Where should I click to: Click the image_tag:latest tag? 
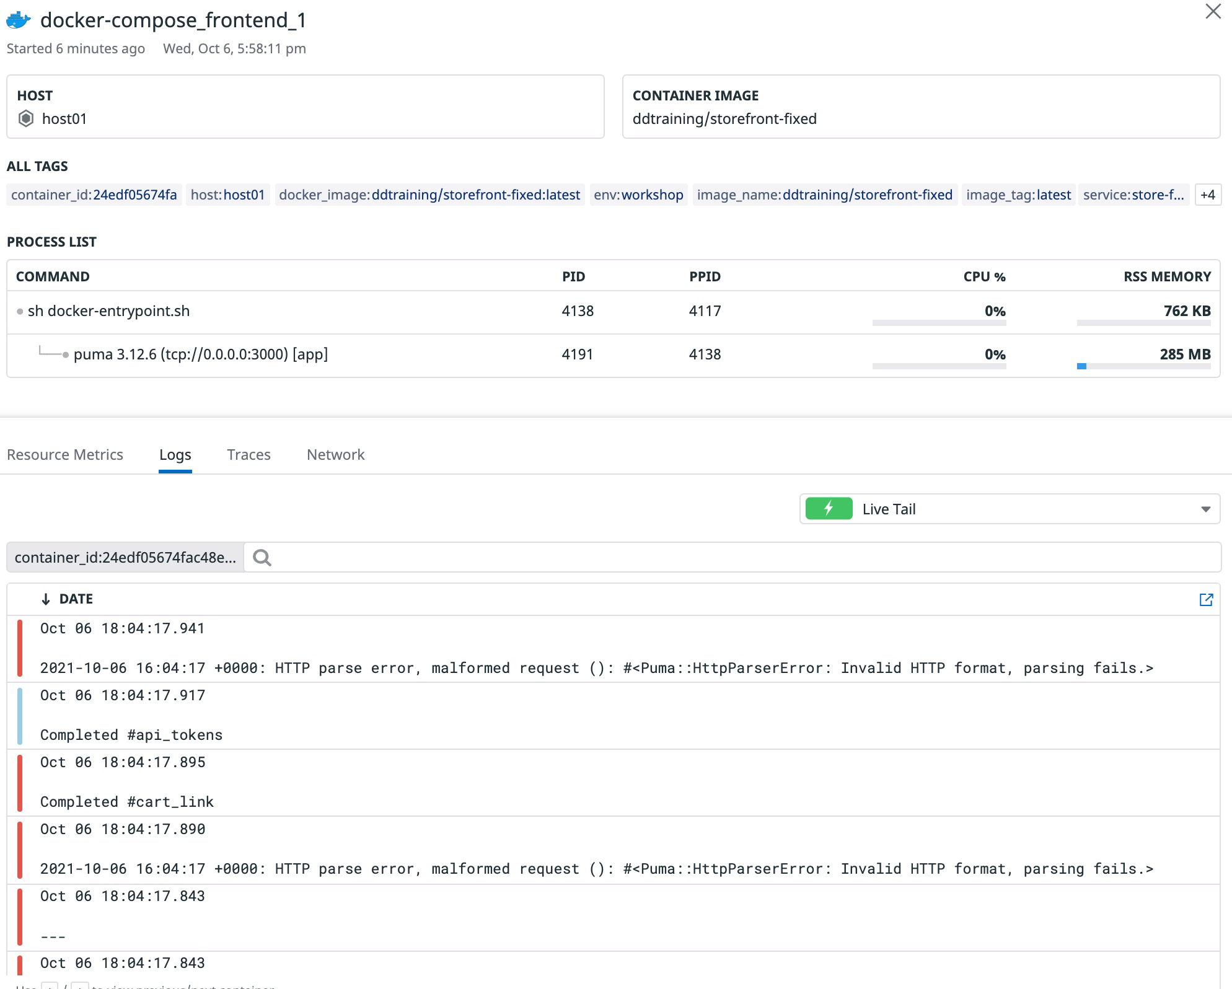pyautogui.click(x=1018, y=195)
